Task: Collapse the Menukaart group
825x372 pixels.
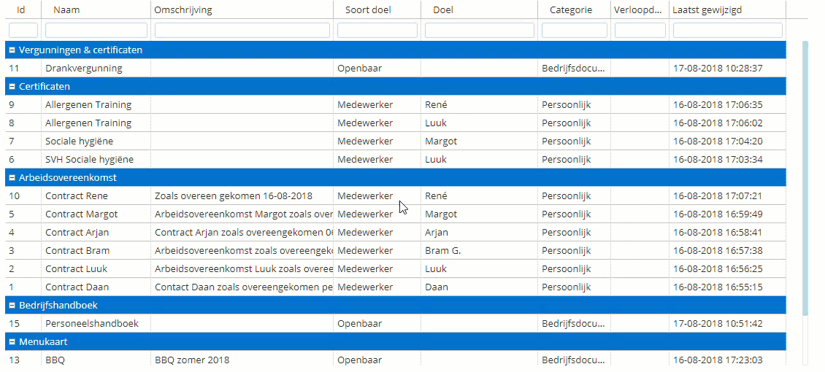Action: click(x=12, y=342)
